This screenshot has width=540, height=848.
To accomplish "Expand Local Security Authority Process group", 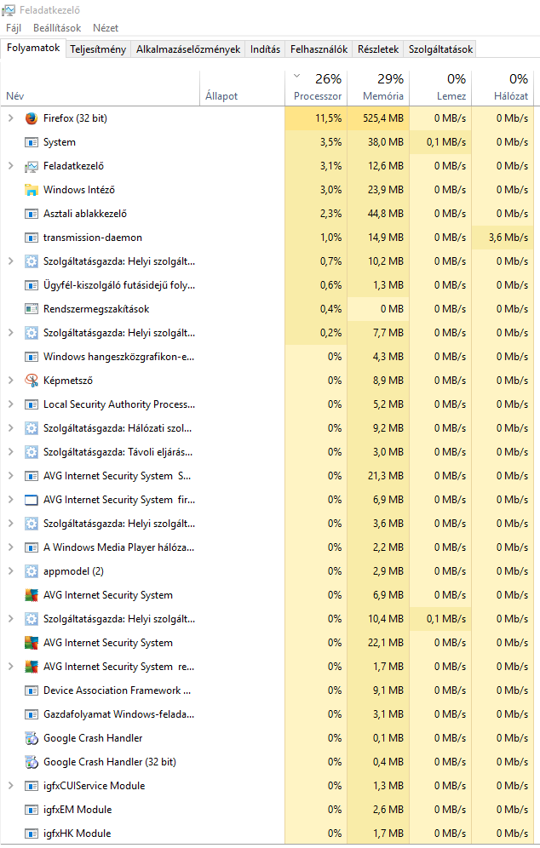I will coord(10,404).
